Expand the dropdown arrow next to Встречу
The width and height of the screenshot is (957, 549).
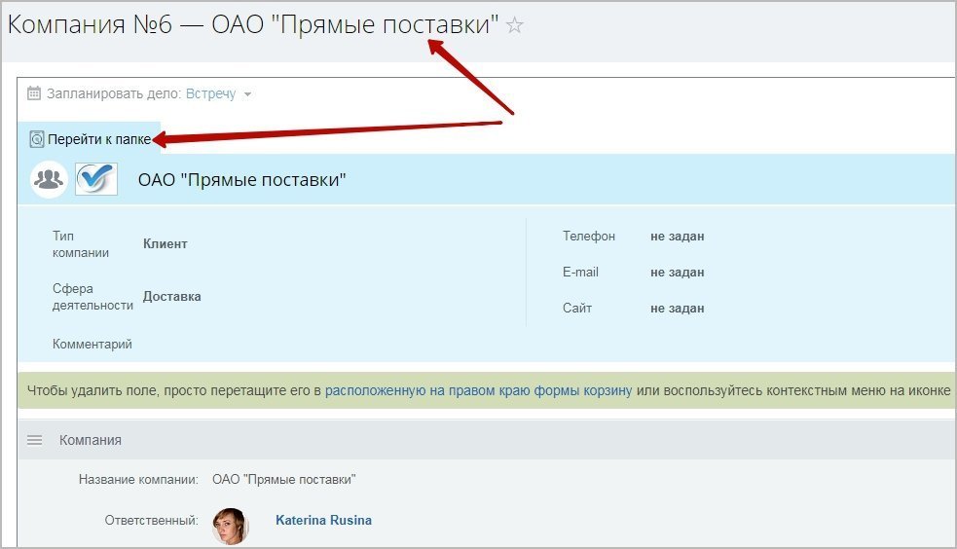[247, 95]
